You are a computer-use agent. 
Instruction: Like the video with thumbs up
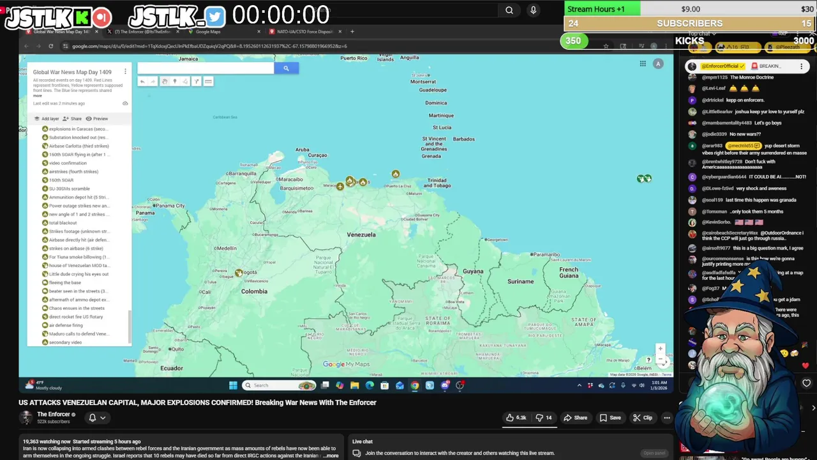(516, 418)
